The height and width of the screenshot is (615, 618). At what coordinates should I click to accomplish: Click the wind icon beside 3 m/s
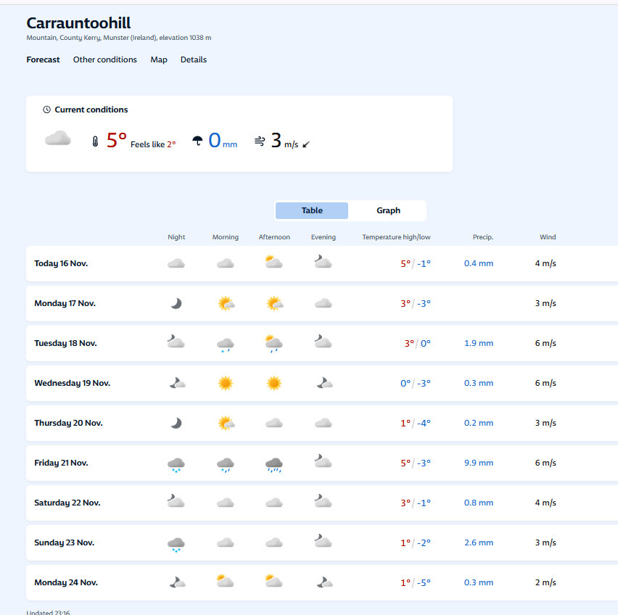pyautogui.click(x=260, y=141)
